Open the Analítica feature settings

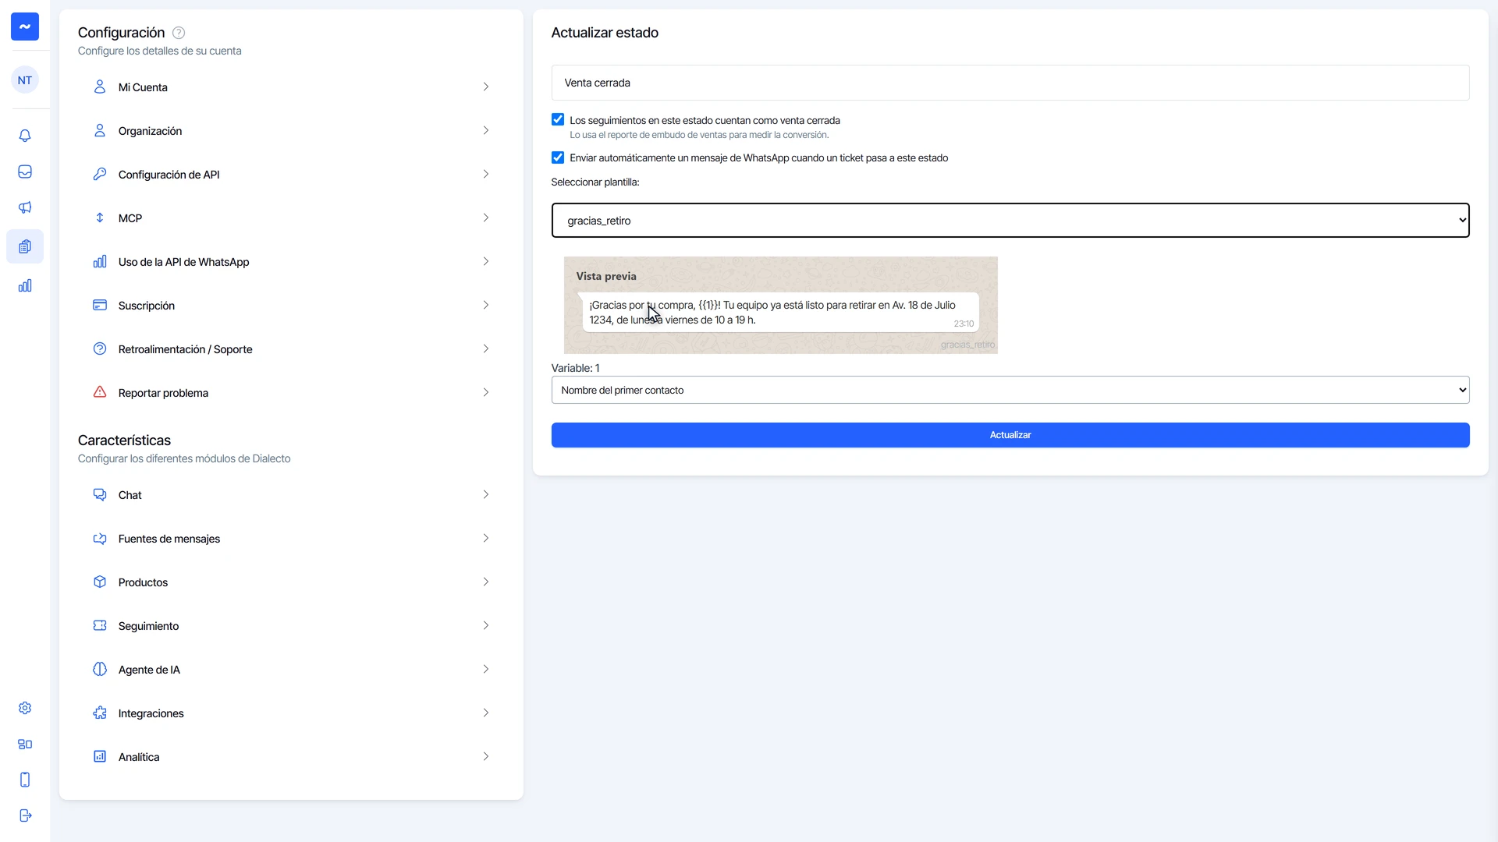(x=291, y=757)
